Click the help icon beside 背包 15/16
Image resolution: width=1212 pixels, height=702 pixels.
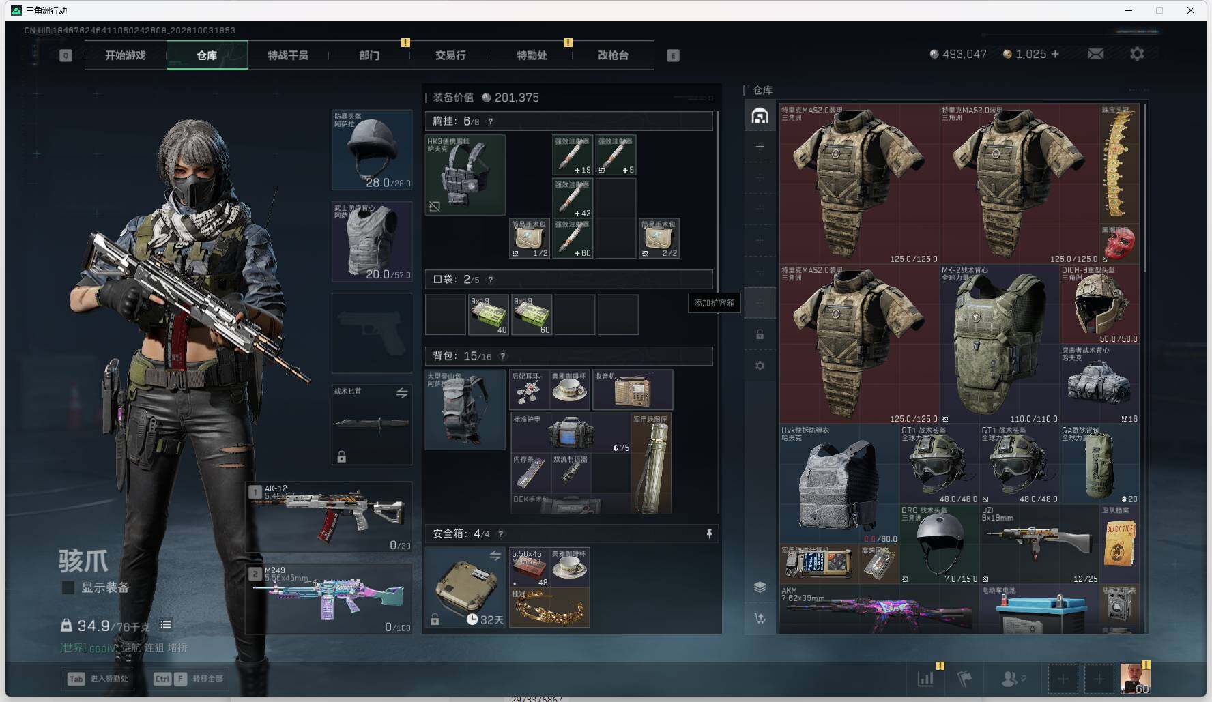pyautogui.click(x=503, y=356)
